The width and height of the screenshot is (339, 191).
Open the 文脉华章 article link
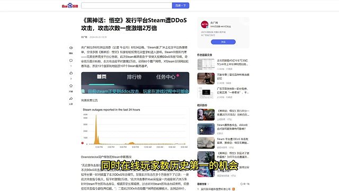[x=233, y=76]
